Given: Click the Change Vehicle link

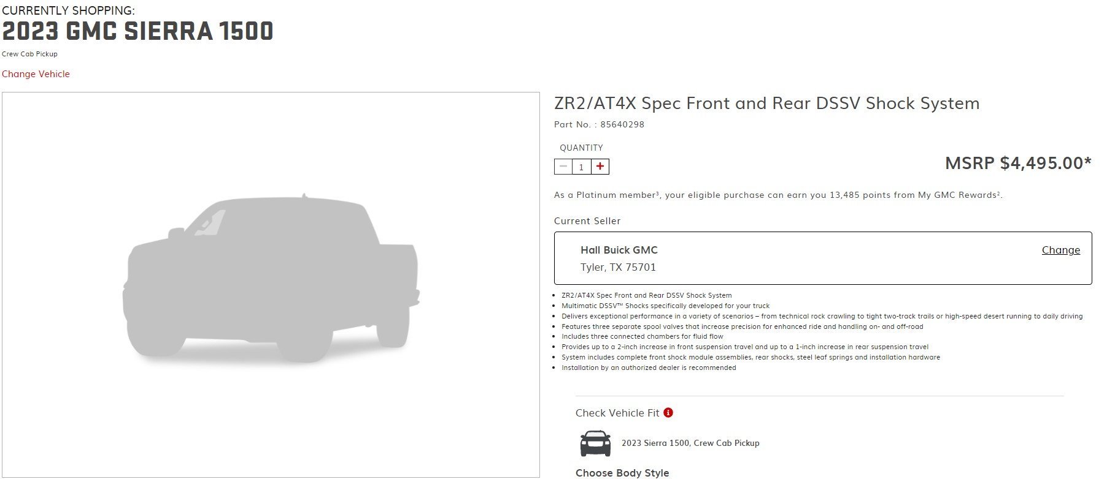Looking at the screenshot, I should [36, 74].
